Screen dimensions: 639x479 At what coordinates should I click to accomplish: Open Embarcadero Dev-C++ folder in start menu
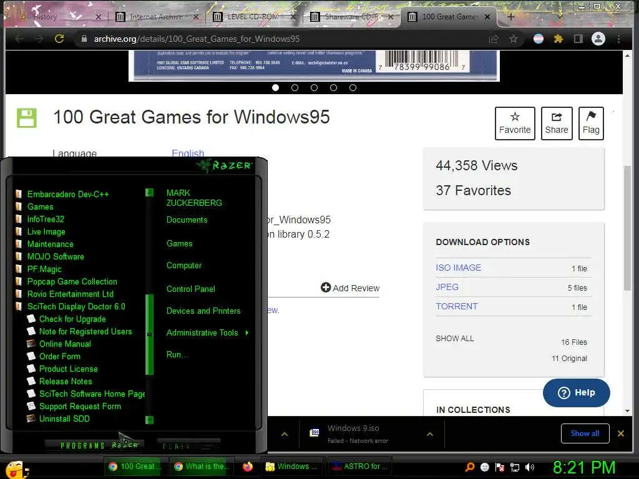tap(68, 195)
